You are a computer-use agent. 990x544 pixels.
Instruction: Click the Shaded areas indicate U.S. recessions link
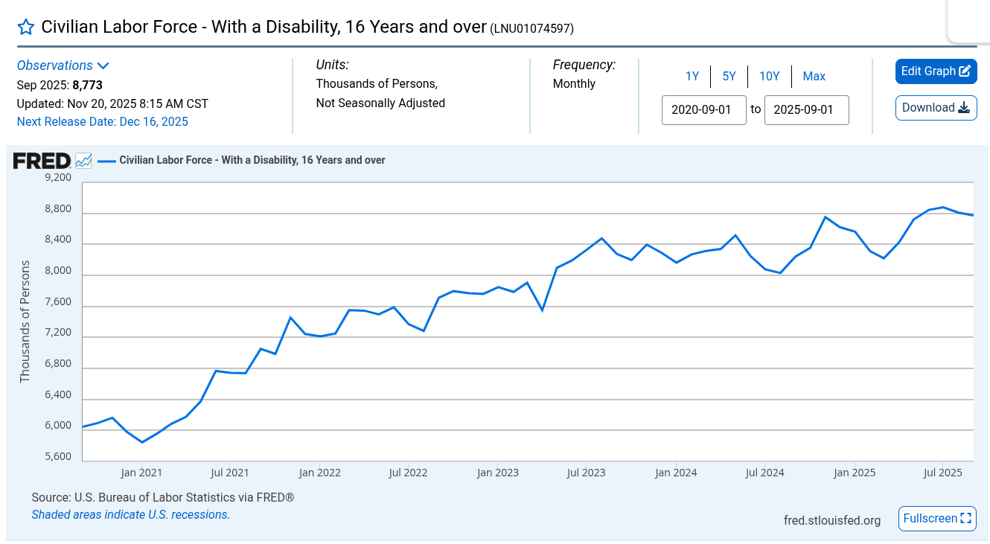[130, 514]
